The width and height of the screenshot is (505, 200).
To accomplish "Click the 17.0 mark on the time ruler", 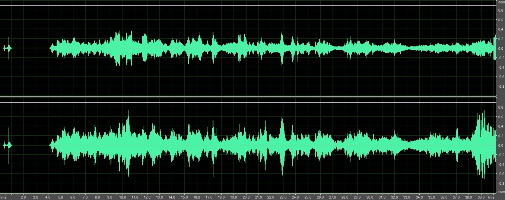I will 209,197.
